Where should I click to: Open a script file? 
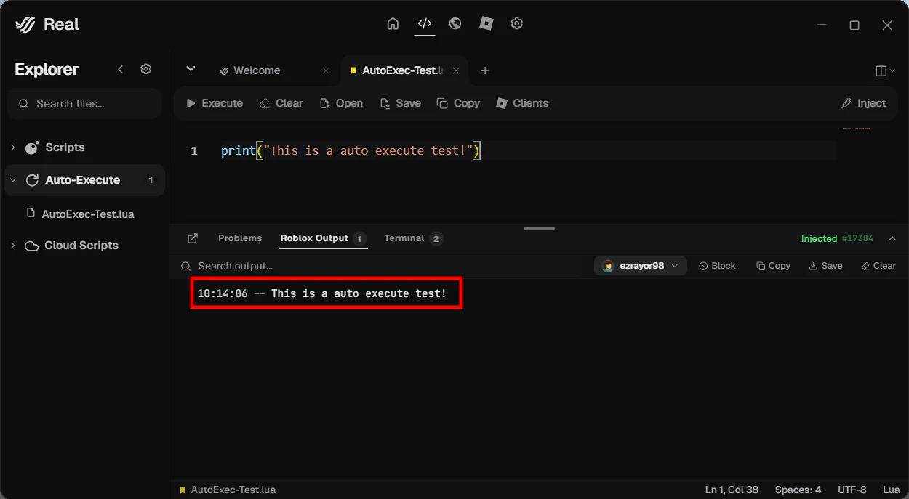342,103
